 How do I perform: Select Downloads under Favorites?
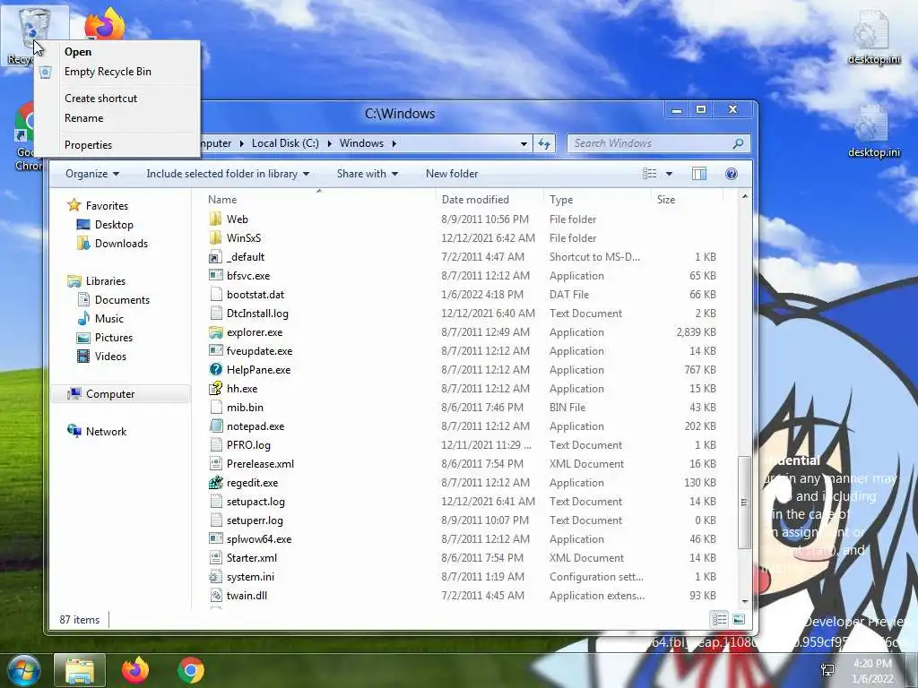(x=112, y=244)
